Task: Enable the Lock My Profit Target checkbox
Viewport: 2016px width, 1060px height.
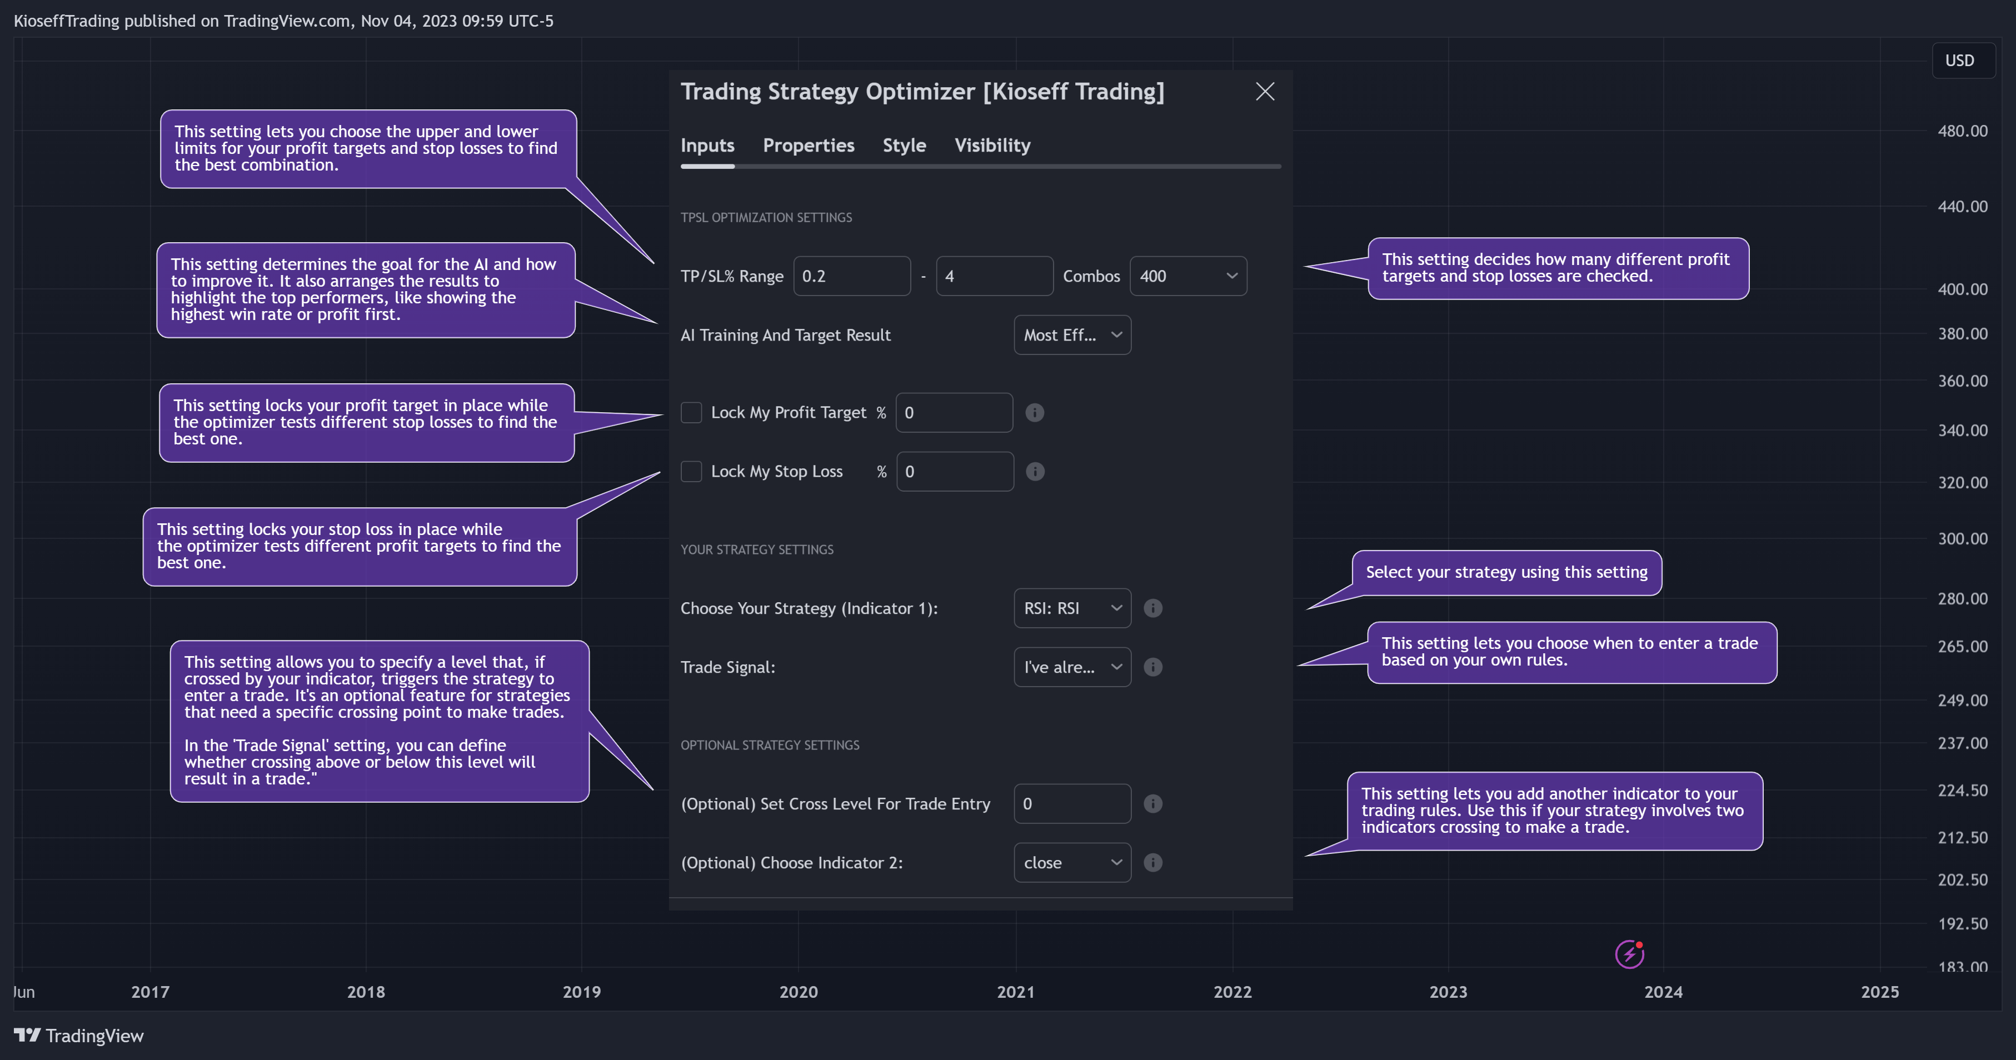Action: click(x=691, y=412)
